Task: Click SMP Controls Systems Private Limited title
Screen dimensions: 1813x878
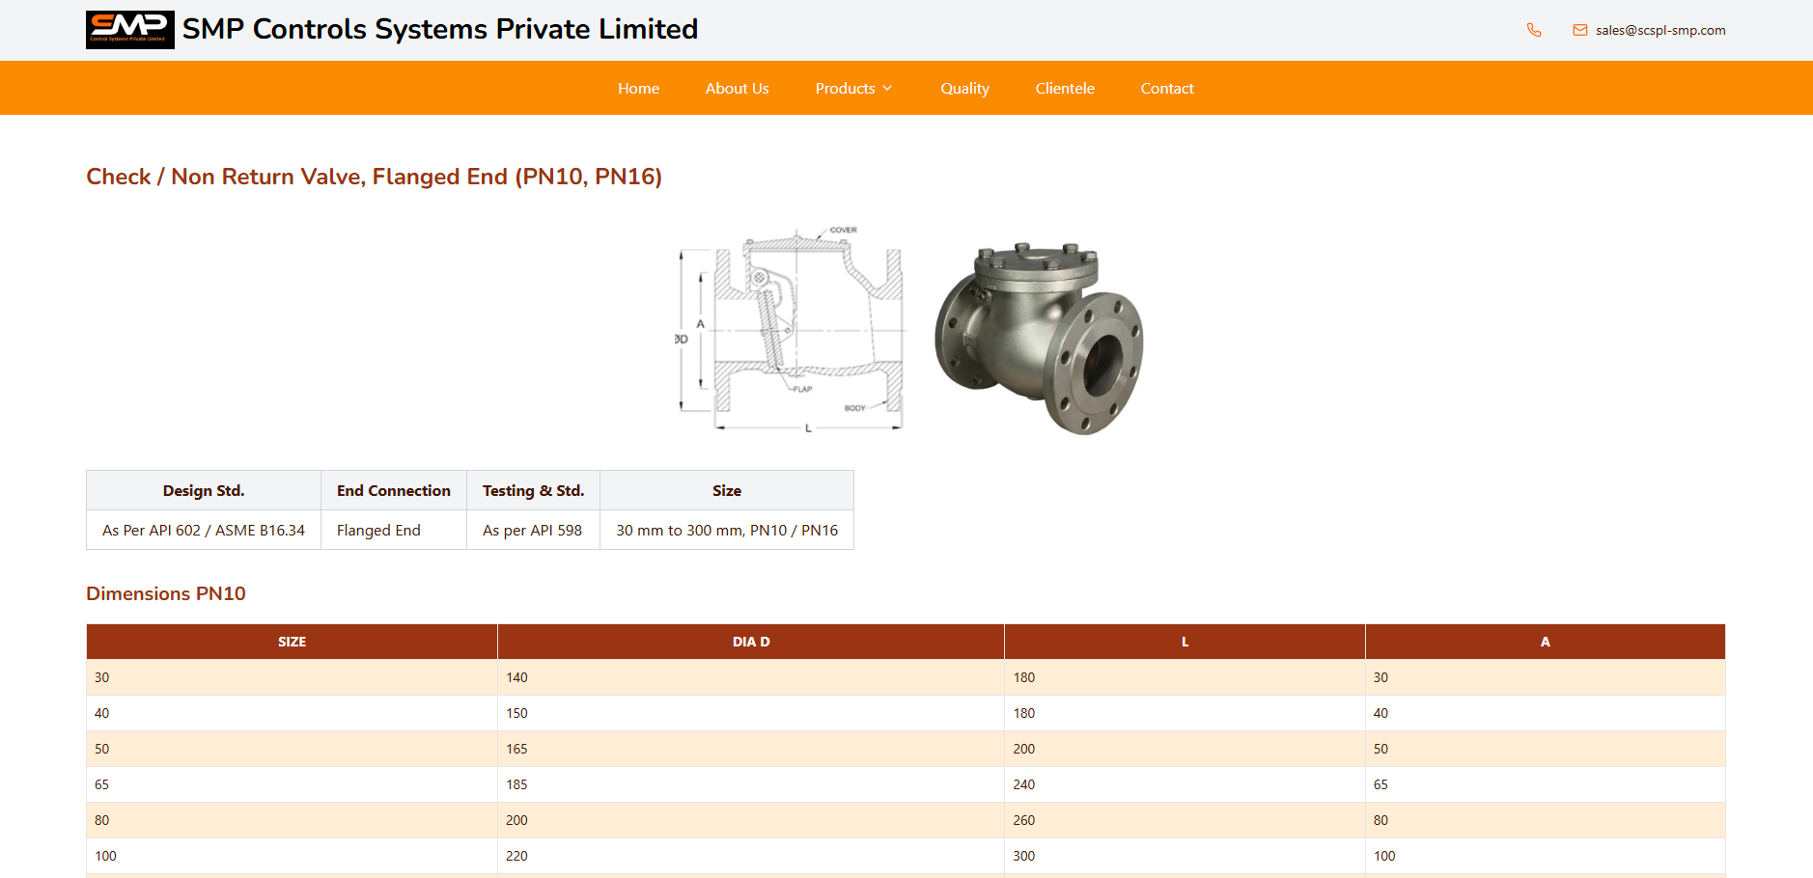Action: (x=439, y=30)
